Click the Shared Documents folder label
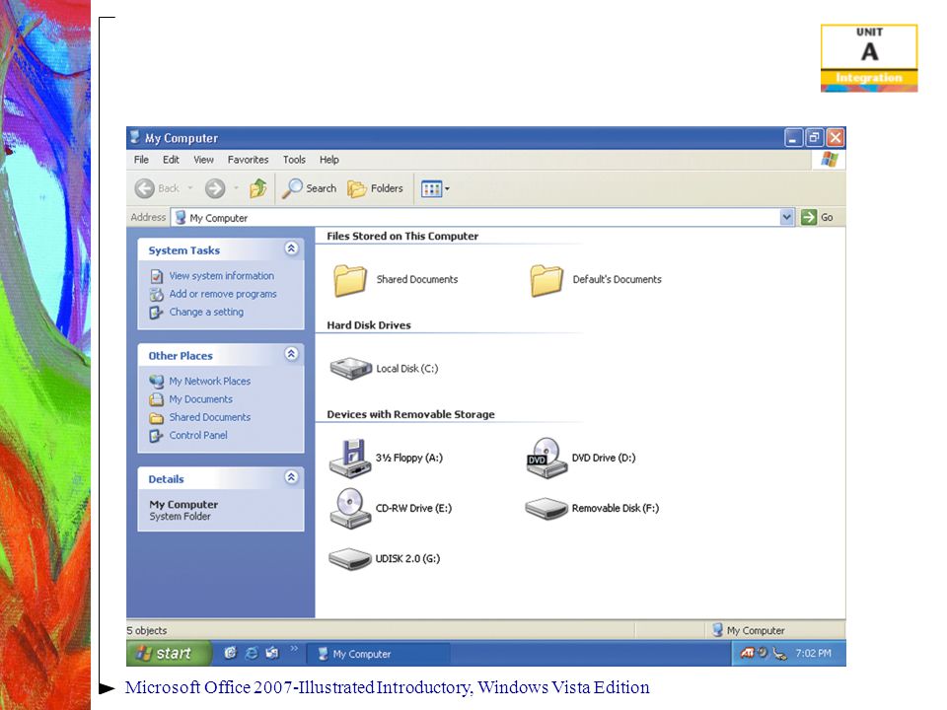The width and height of the screenshot is (947, 710). coord(417,279)
